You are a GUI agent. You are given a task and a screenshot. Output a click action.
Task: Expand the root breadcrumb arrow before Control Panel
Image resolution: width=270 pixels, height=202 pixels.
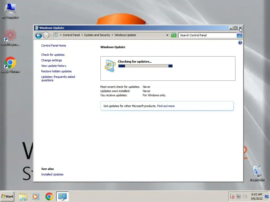click(x=61, y=35)
